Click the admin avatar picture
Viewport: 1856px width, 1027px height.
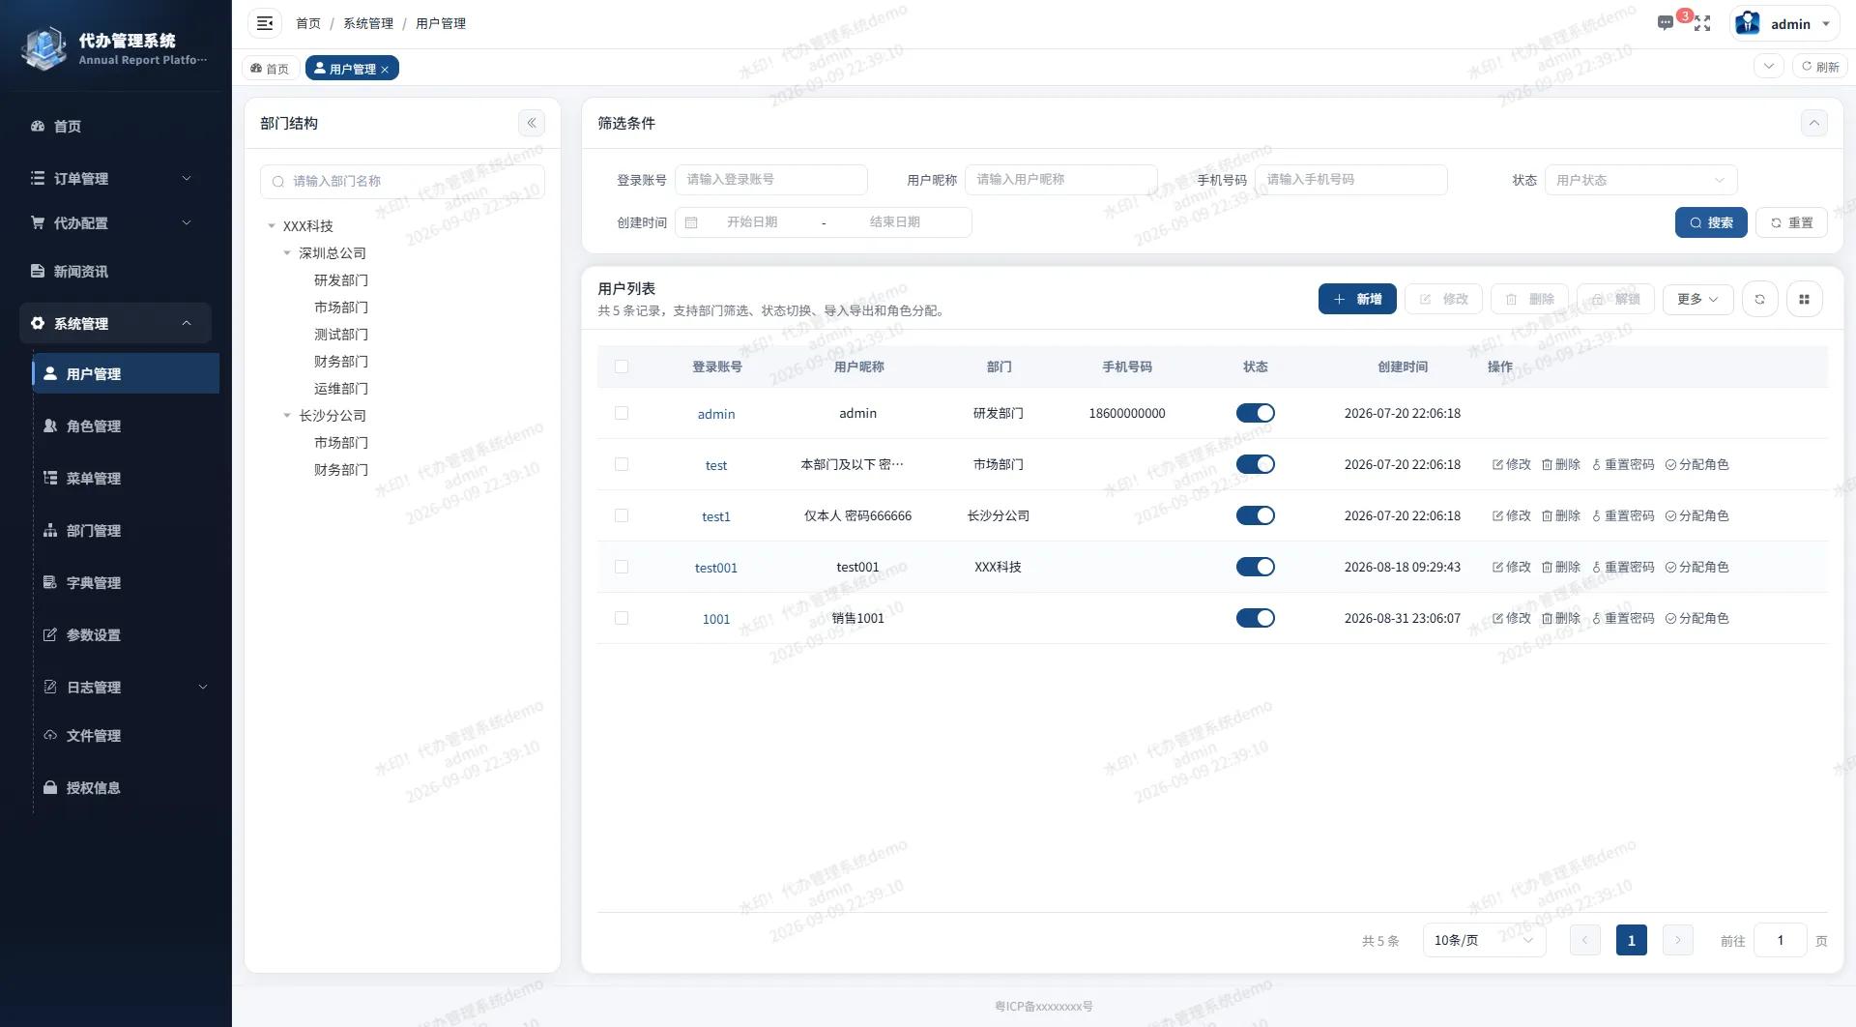point(1748,23)
